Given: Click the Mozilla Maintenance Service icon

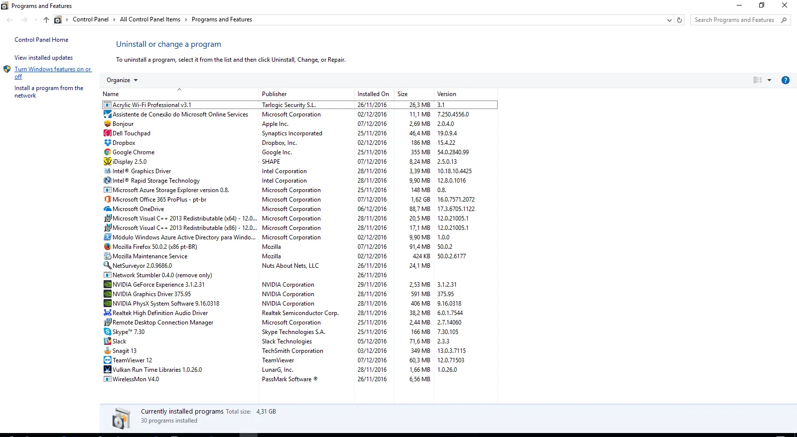Looking at the screenshot, I should tap(107, 256).
